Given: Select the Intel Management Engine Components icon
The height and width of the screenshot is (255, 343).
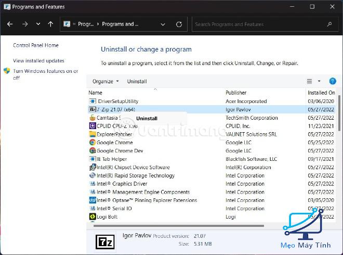Looking at the screenshot, I should 93,192.
